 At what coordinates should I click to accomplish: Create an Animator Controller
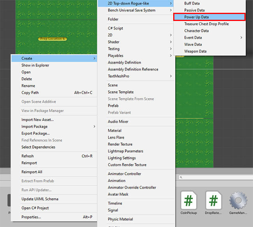click(x=136, y=174)
